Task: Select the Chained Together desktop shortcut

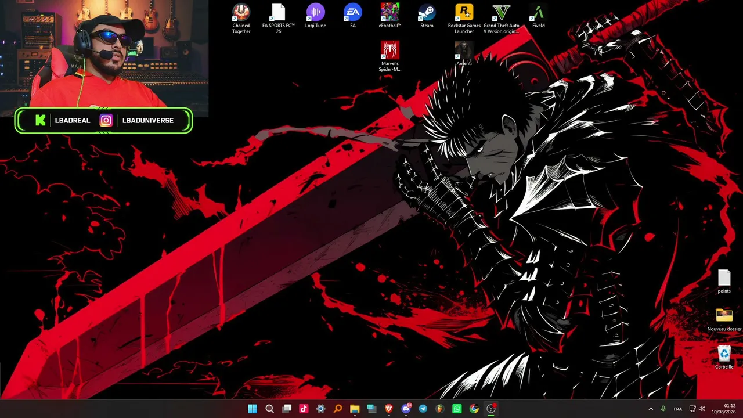Action: click(241, 19)
